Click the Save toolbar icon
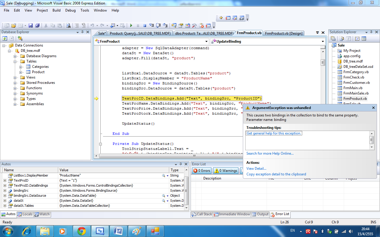380x237 pixels. (x=31, y=25)
